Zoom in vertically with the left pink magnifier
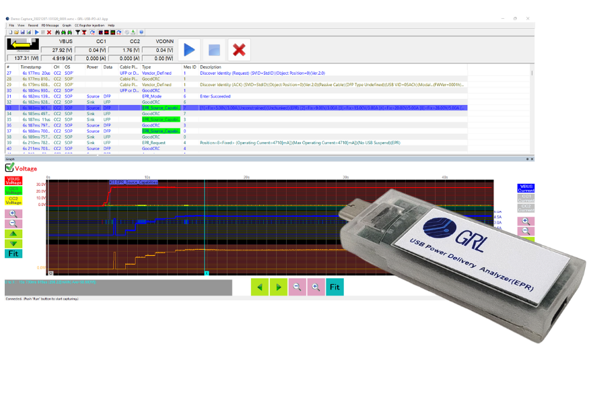 13,214
